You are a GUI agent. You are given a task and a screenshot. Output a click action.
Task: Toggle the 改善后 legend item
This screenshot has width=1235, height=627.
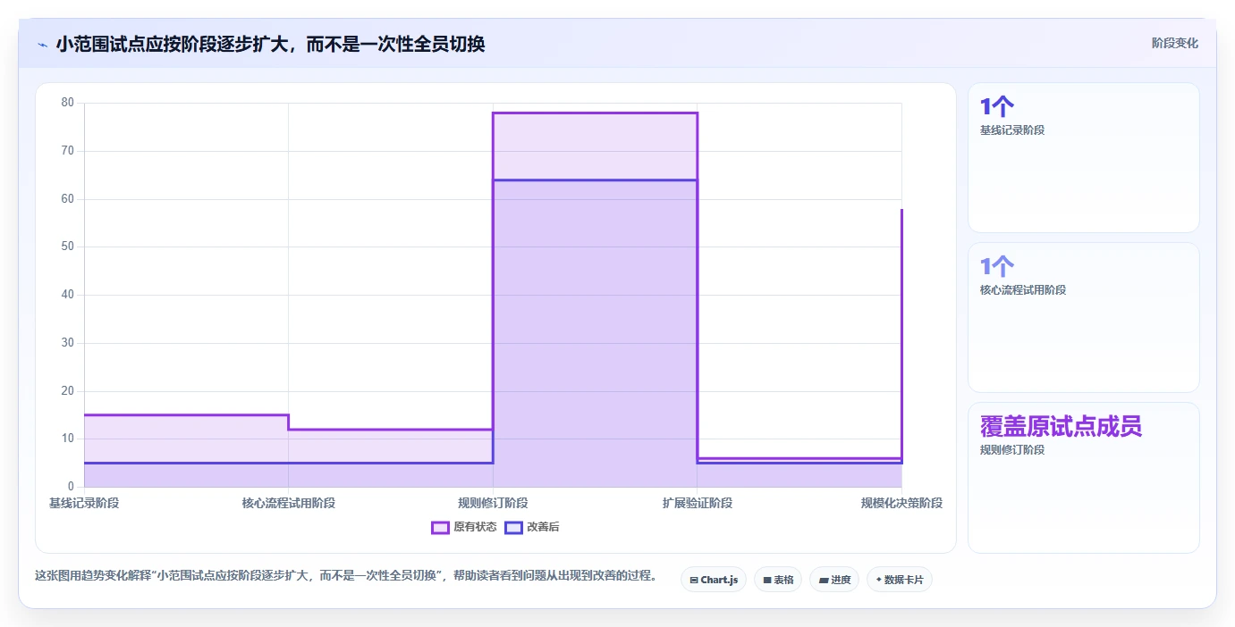532,527
